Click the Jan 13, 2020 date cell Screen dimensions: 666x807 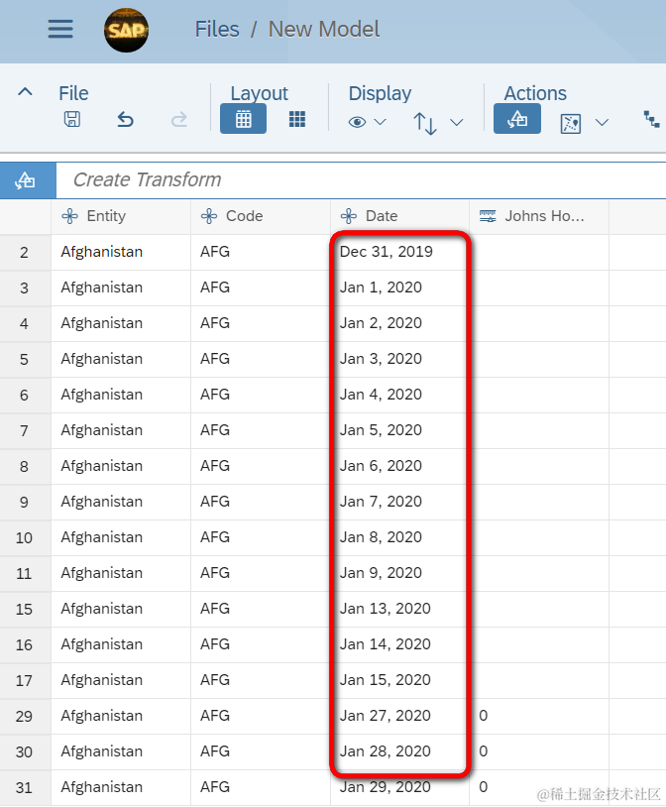pos(400,609)
